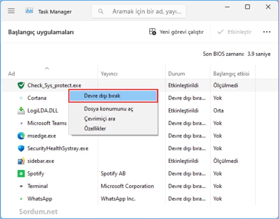Open the three-dot more options menu
This screenshot has width=279, height=219.
267,32
